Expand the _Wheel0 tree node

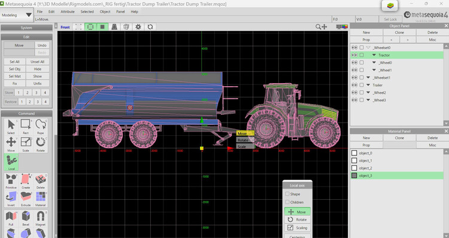tap(374, 62)
